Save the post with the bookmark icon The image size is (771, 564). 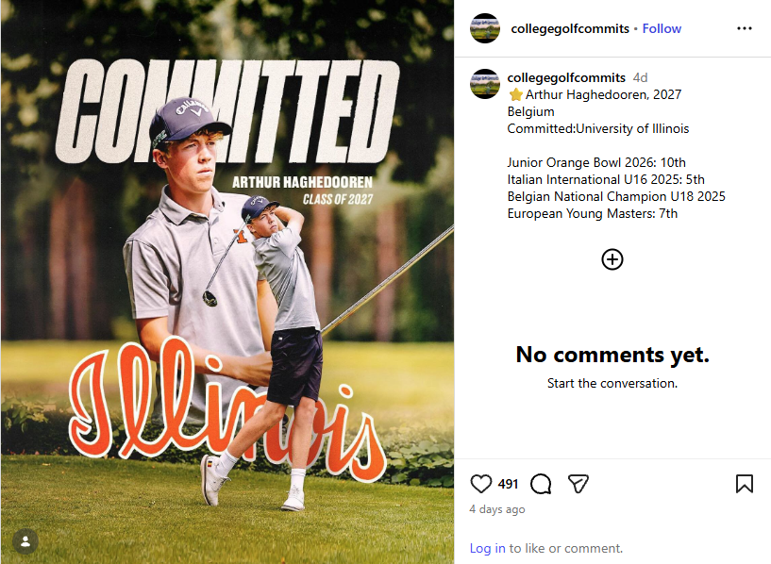pyautogui.click(x=744, y=484)
